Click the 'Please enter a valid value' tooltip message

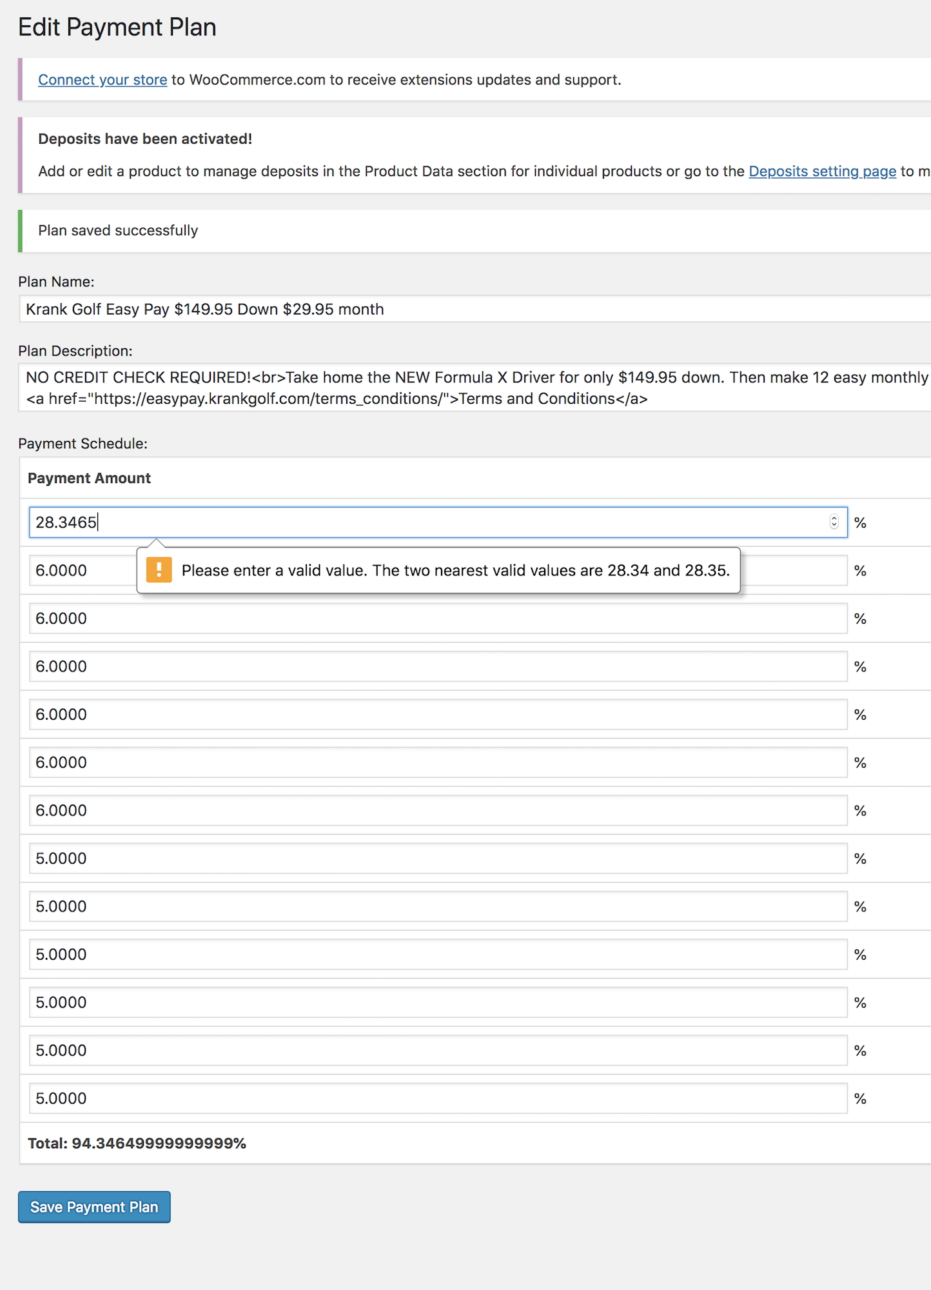(x=455, y=571)
